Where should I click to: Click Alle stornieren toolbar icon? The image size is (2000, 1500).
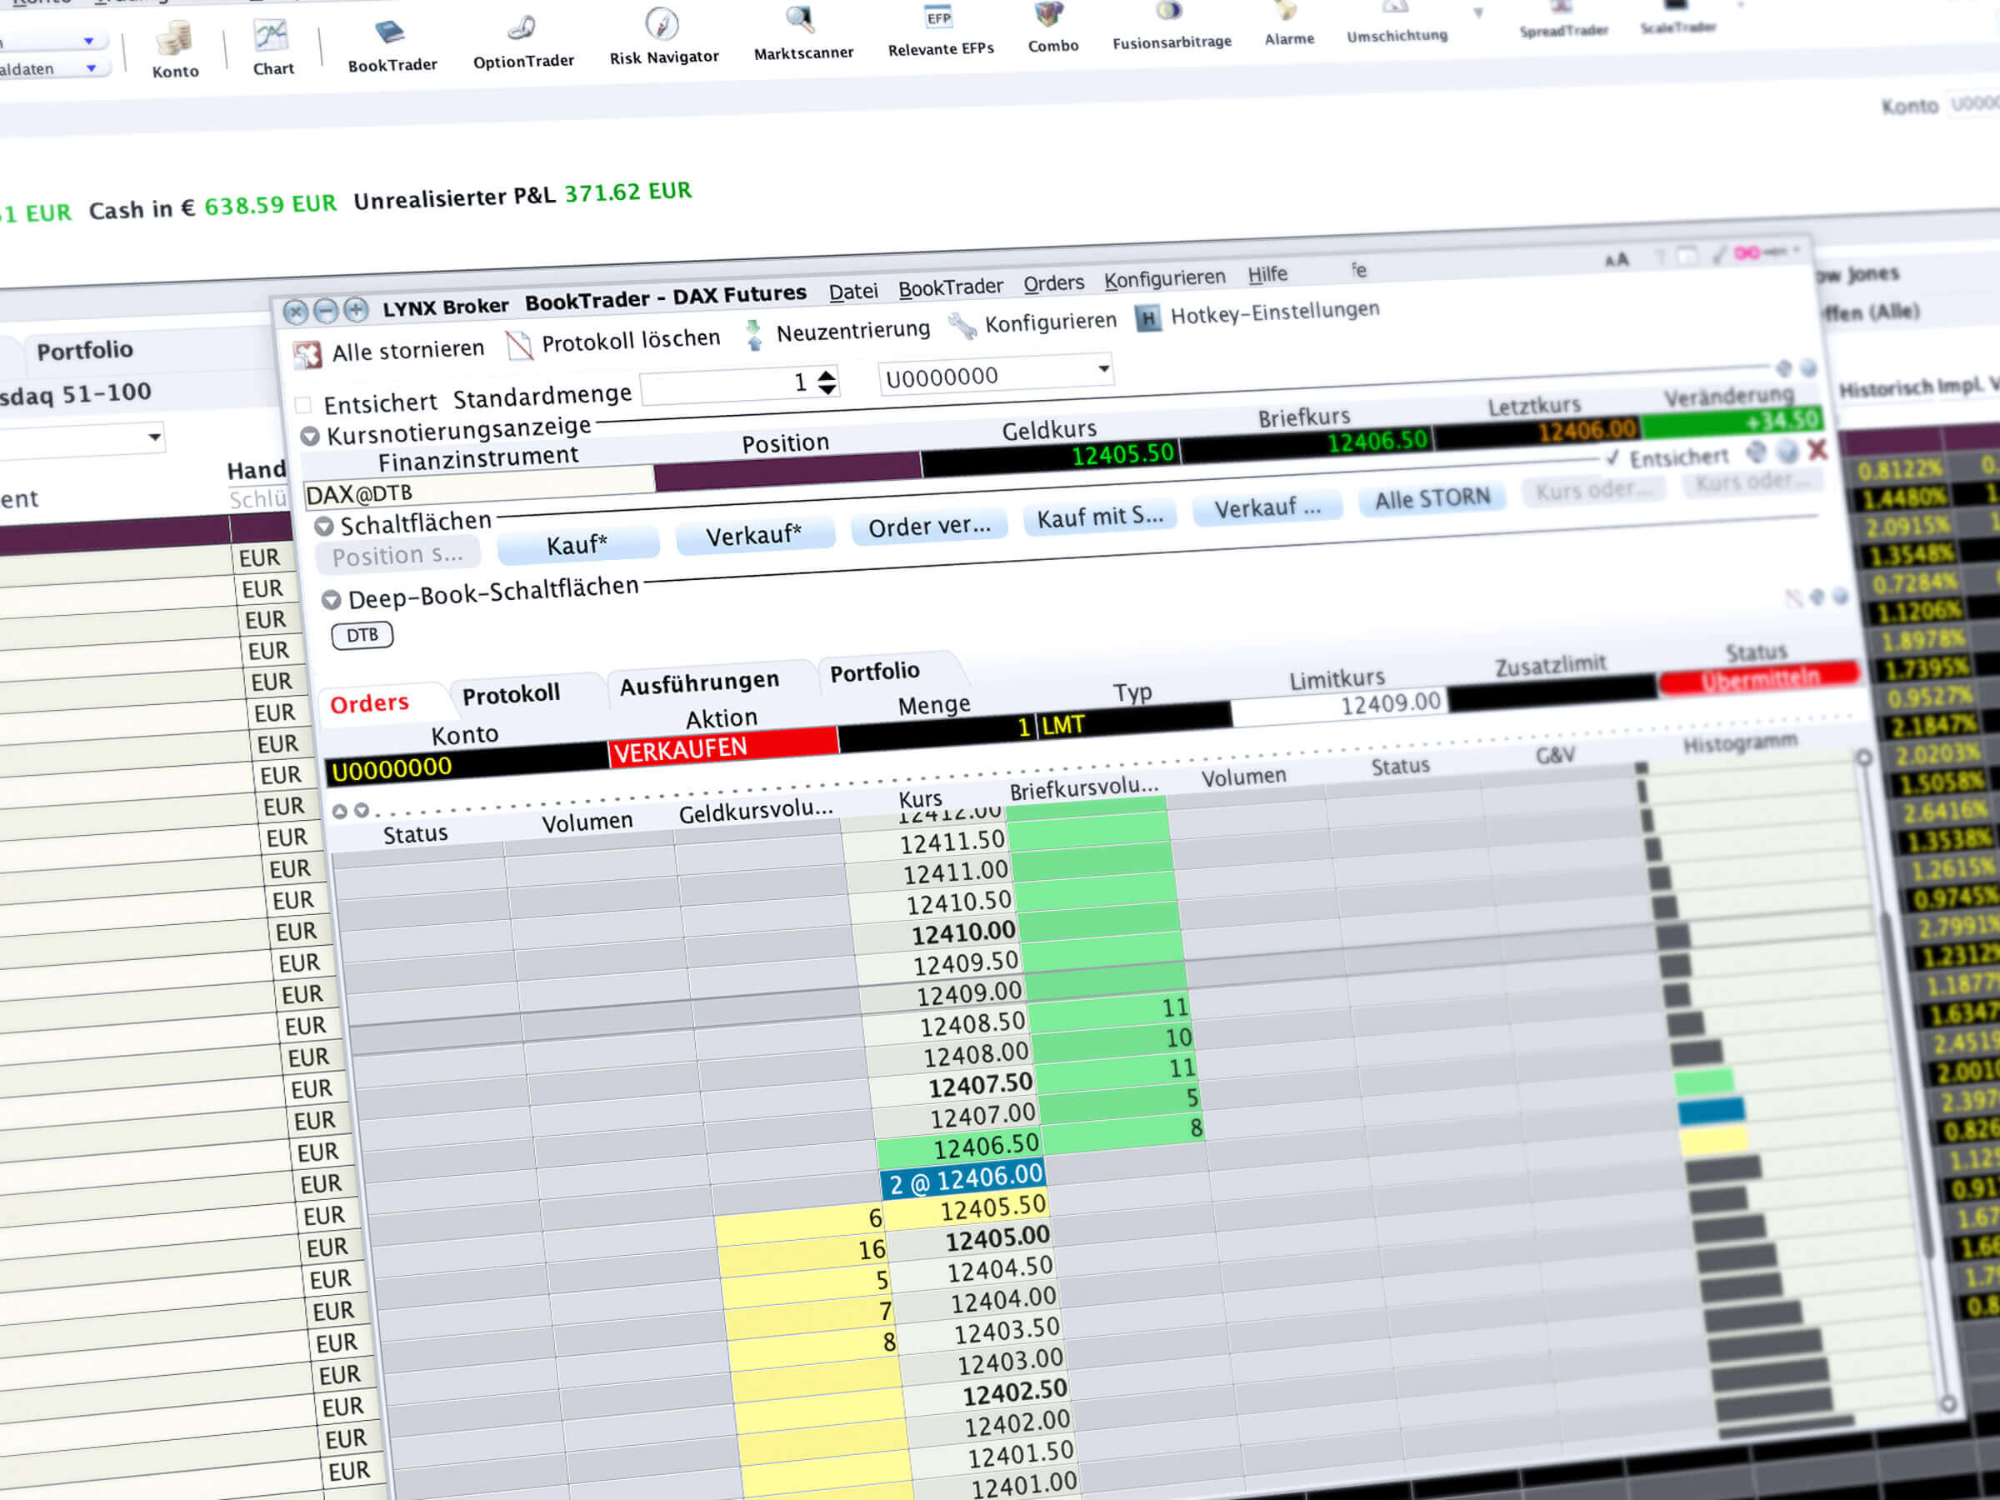(307, 355)
